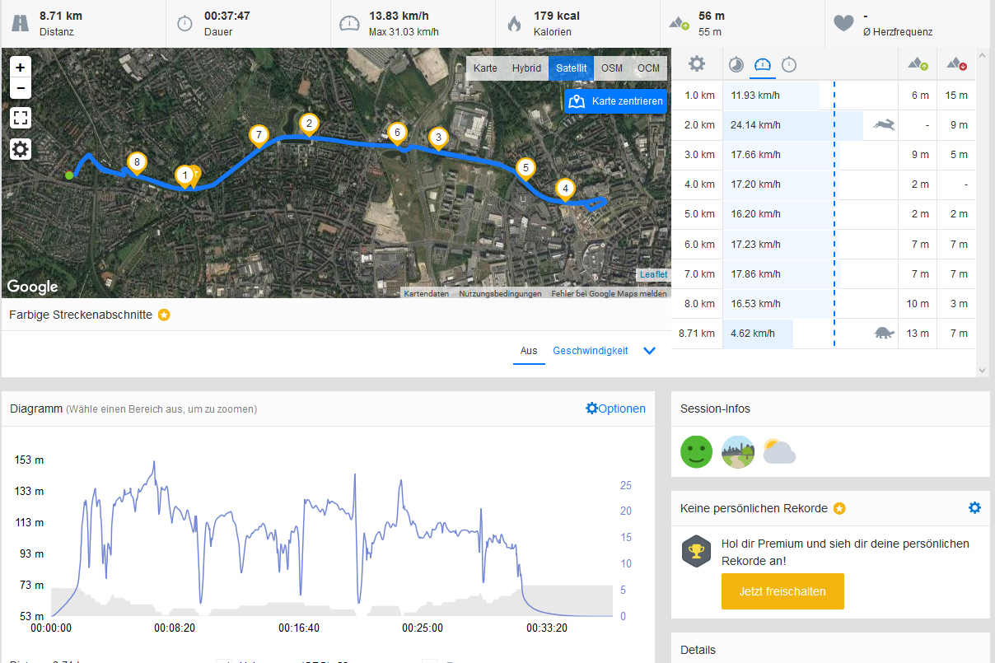Image resolution: width=995 pixels, height=663 pixels.
Task: Expand colored segments options chevron
Action: [649, 351]
